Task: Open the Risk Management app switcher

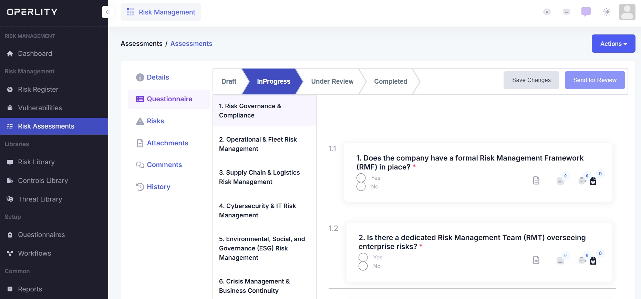Action: [161, 12]
